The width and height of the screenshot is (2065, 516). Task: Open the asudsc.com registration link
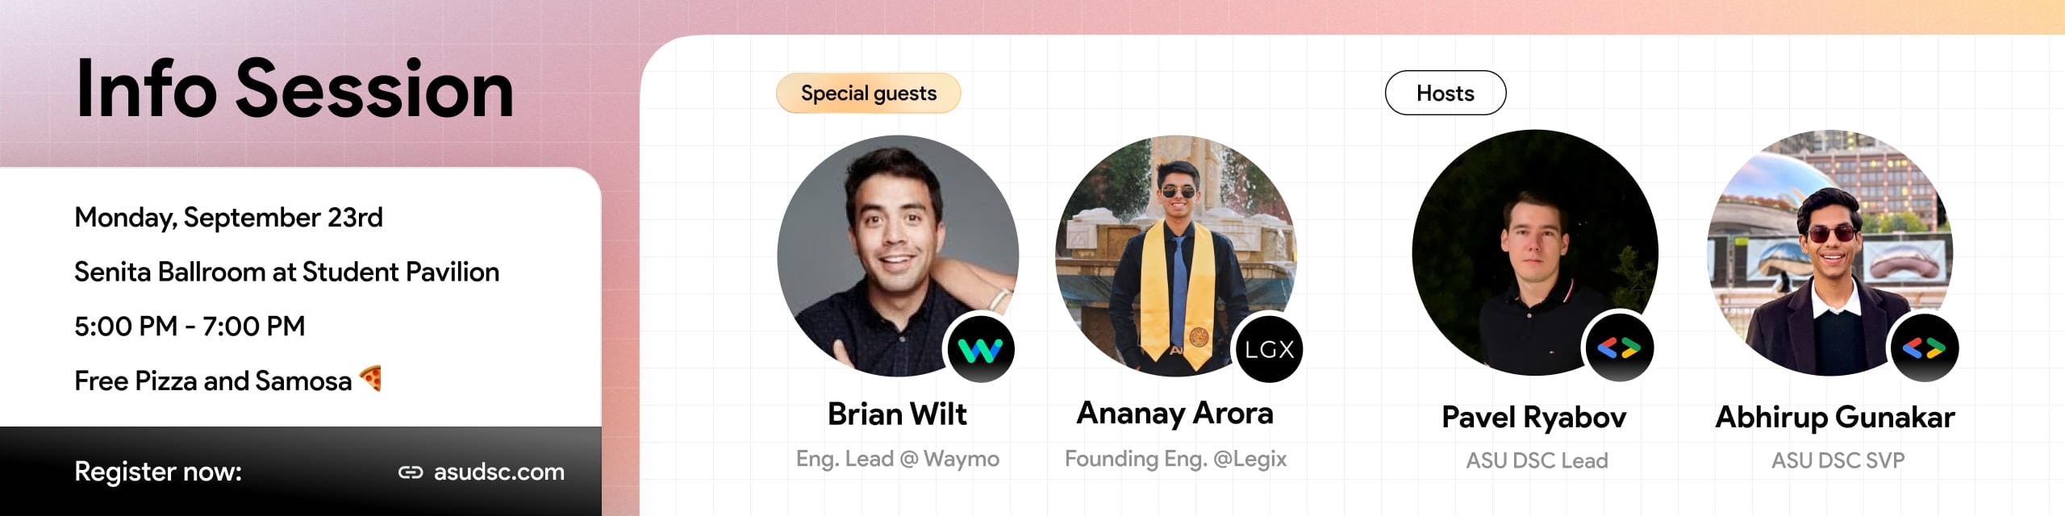tap(499, 472)
